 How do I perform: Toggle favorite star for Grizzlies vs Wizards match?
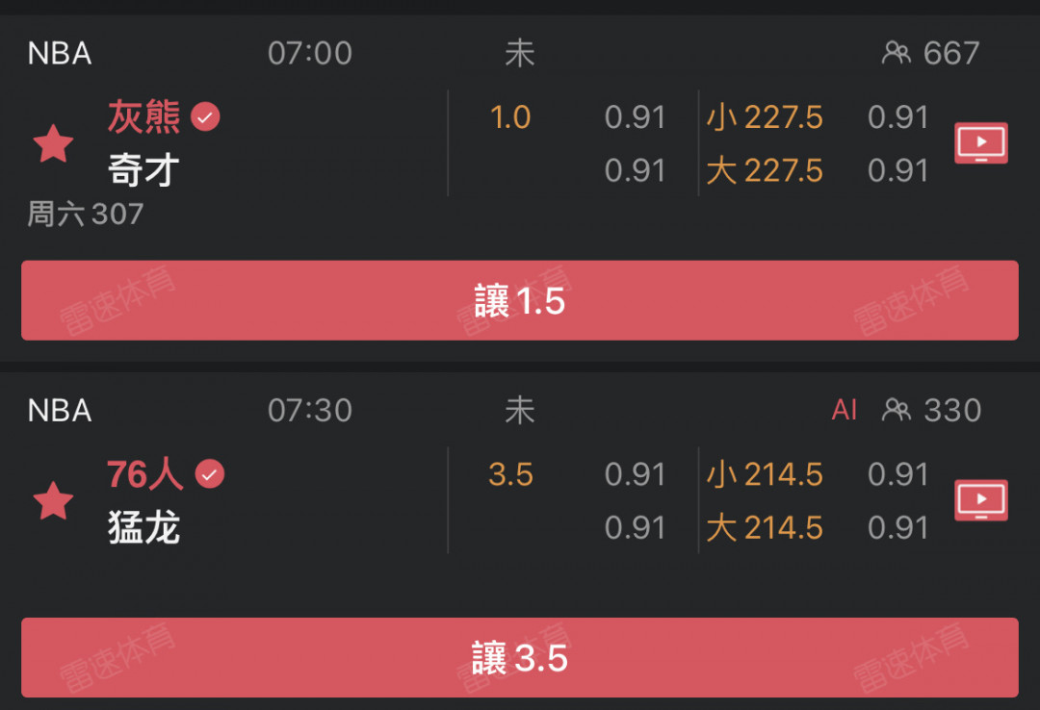[x=53, y=143]
